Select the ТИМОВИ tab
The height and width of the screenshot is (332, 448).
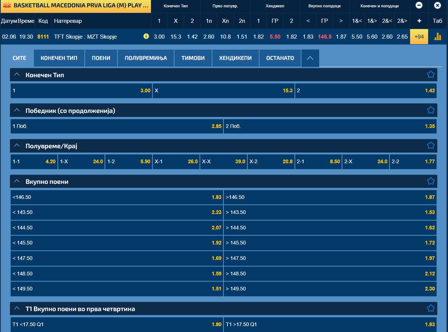pos(193,58)
